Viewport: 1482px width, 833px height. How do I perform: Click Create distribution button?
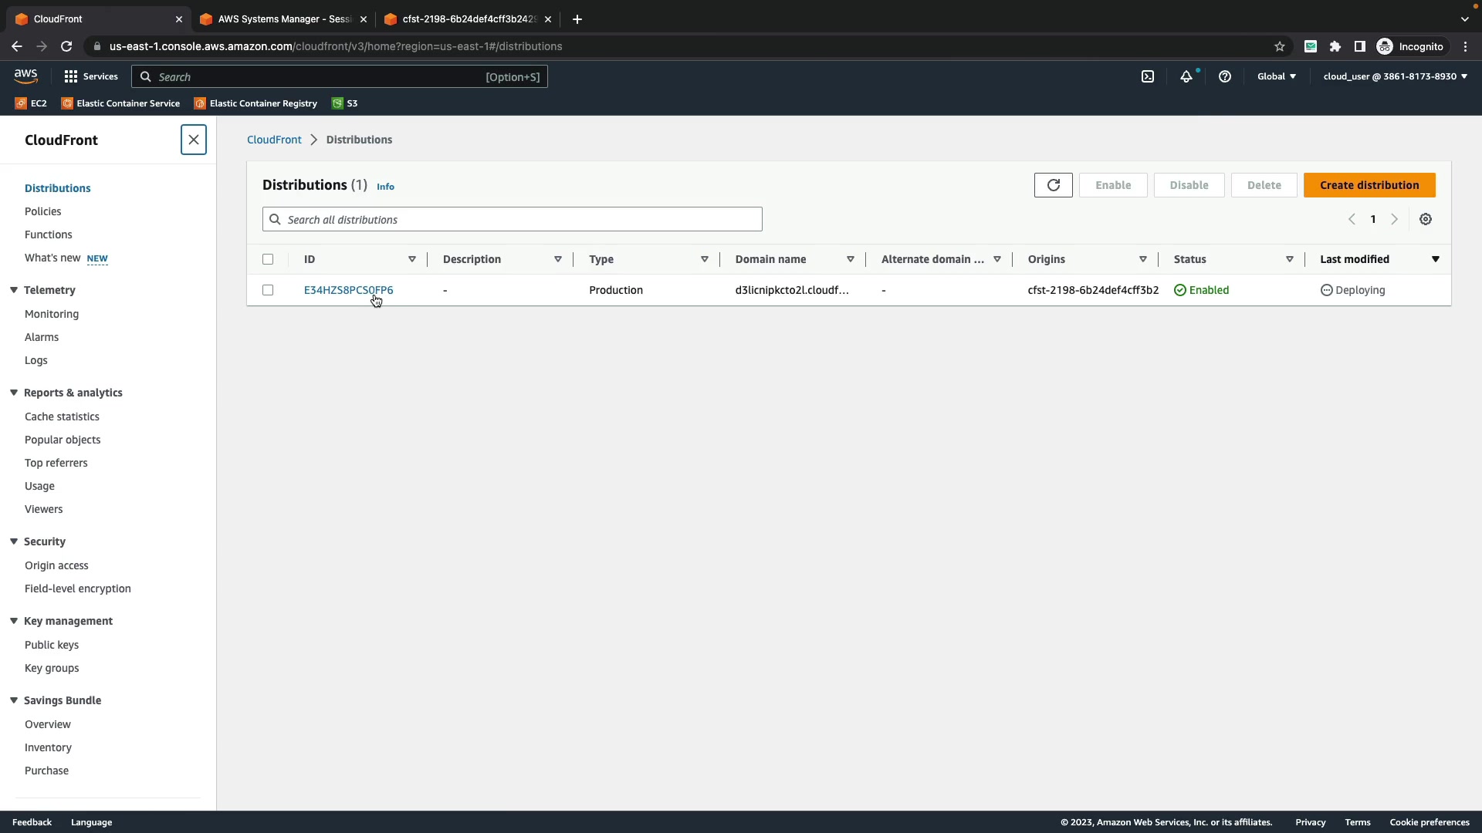[1369, 185]
